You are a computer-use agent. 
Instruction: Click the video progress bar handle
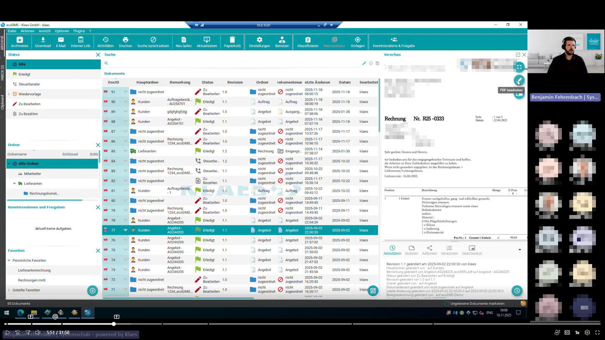pyautogui.click(x=114, y=324)
